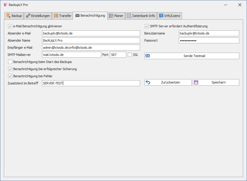This screenshot has width=247, height=181.
Task: Click the Planer calendar icon
Action: (x=111, y=16)
